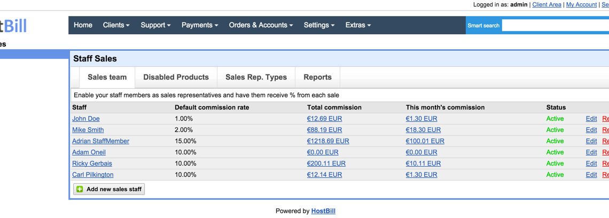Image resolution: width=609 pixels, height=218 pixels.
Task: Click the This month's commission column header
Action: click(x=445, y=107)
